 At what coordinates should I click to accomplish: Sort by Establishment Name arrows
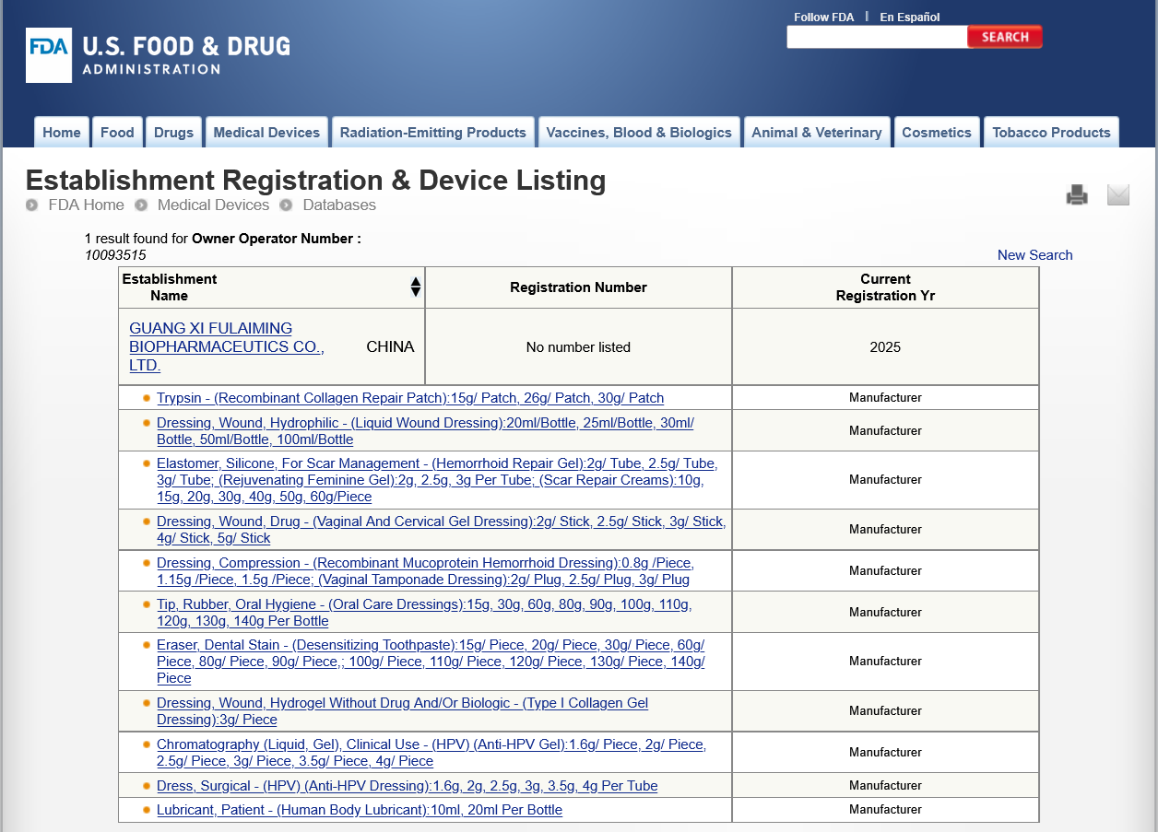(x=415, y=287)
